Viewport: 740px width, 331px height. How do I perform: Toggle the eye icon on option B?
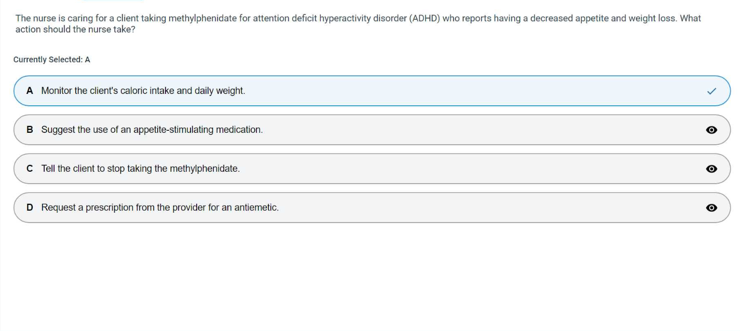(711, 130)
